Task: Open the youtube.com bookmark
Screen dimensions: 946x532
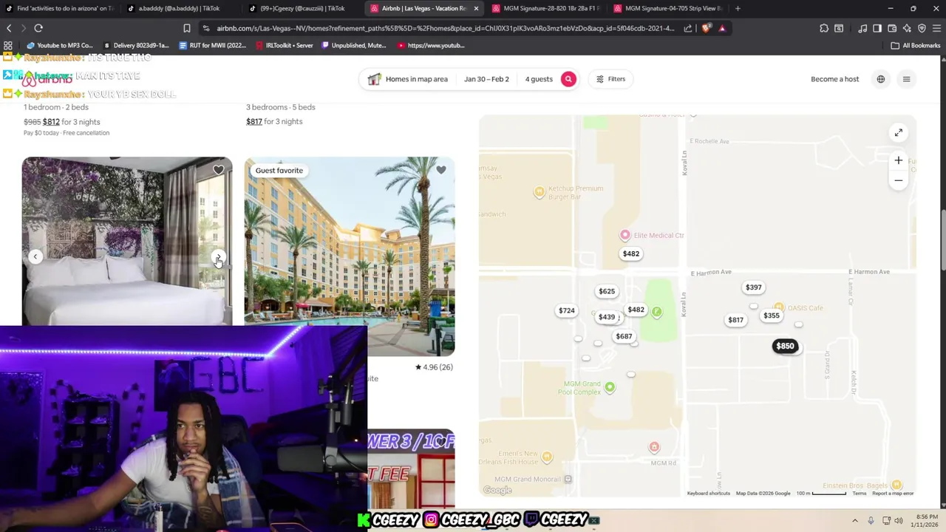Action: tap(431, 45)
